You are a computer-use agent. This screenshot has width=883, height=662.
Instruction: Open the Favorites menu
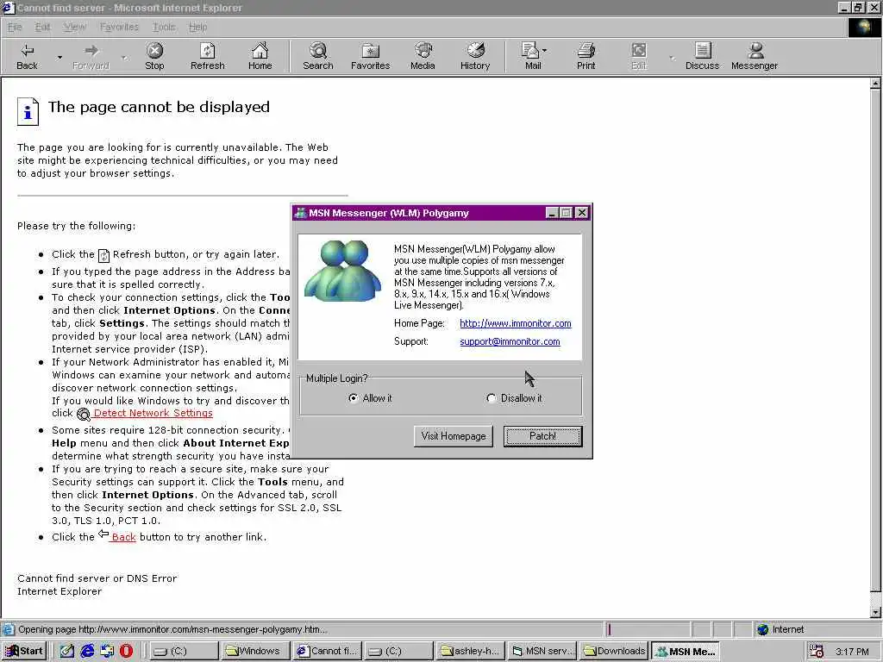119,27
